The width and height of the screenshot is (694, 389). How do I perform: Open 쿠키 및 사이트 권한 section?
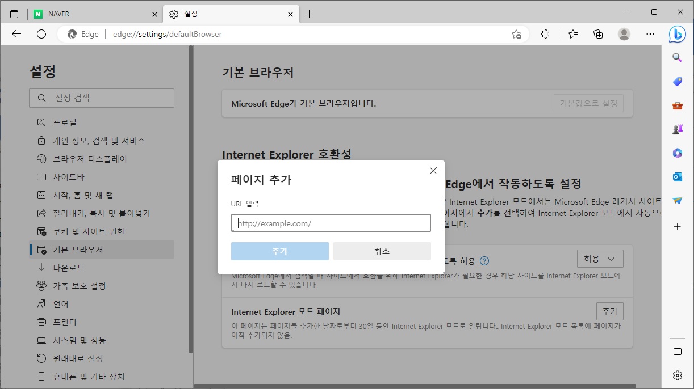point(102,231)
